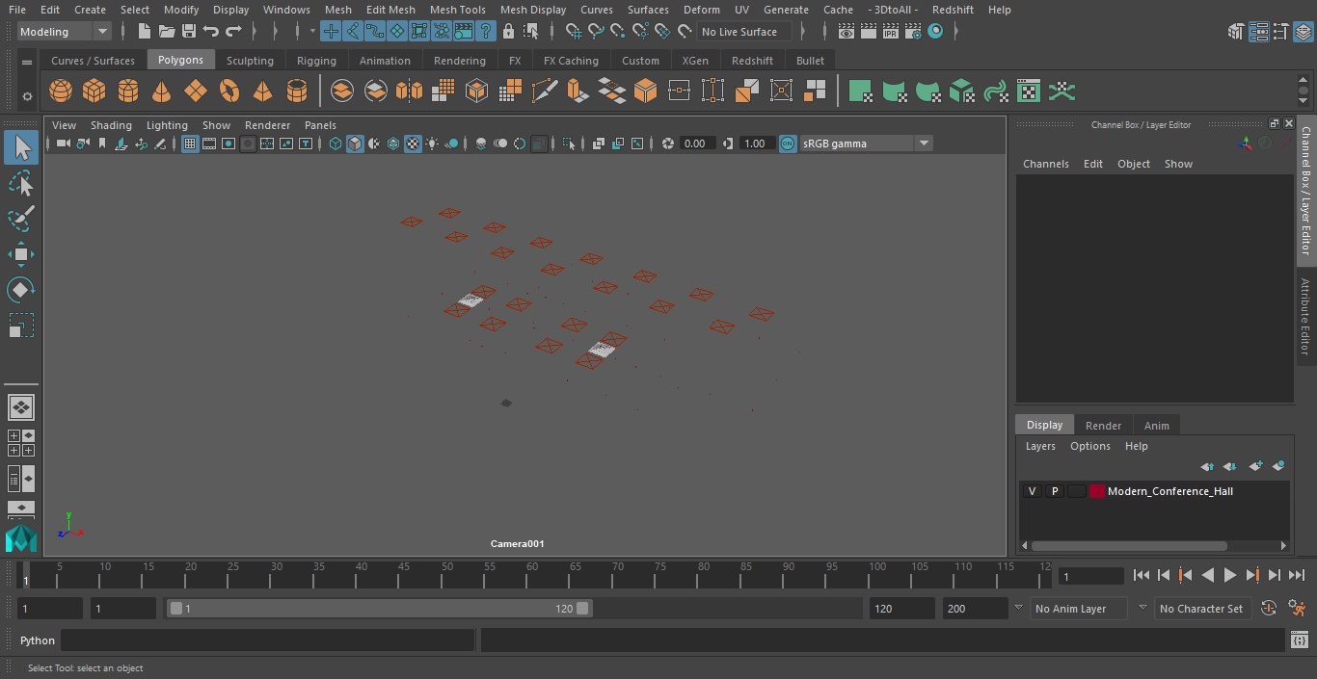The image size is (1317, 679).
Task: Click the Modern_Conference_Hall layer color swatch
Action: click(1096, 491)
